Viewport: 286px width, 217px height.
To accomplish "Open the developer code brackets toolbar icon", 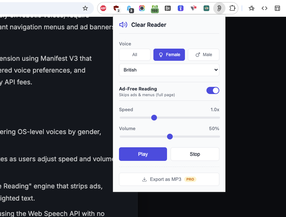I will pos(264,8).
